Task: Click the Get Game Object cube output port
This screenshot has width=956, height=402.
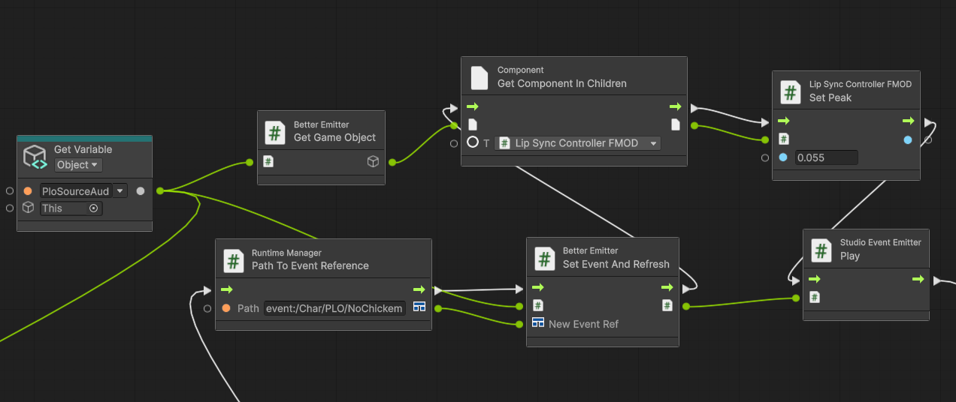Action: (x=373, y=161)
